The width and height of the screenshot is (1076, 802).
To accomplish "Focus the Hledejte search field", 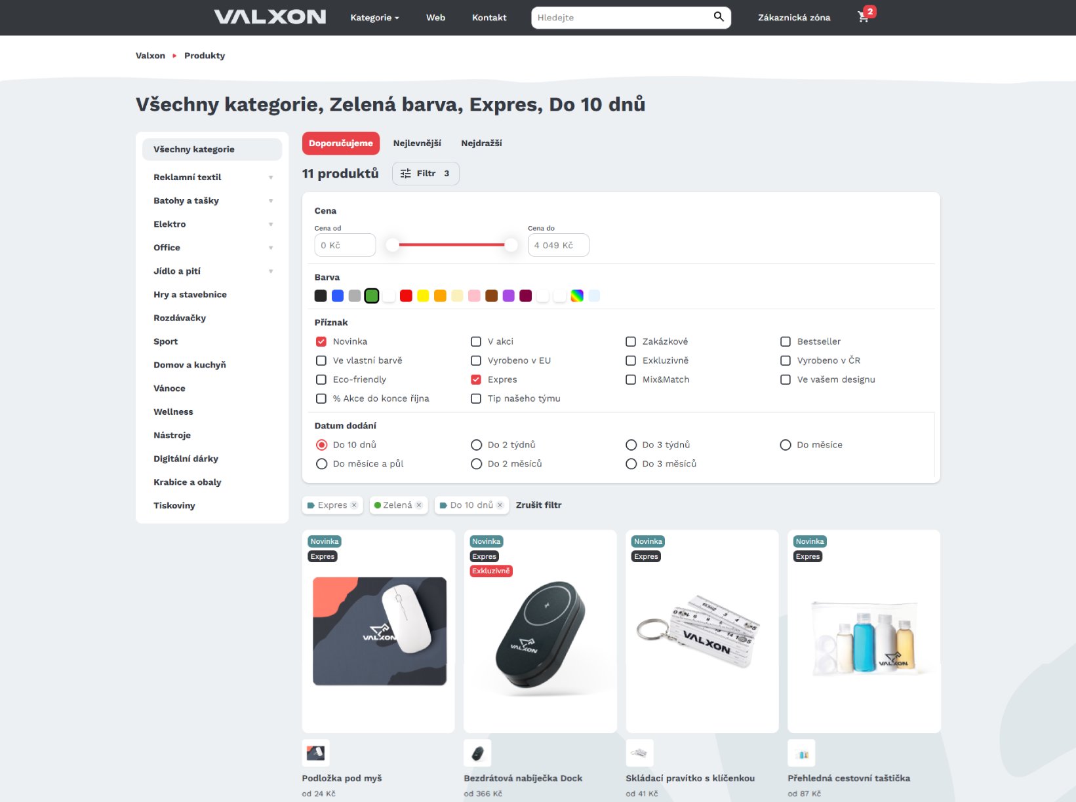I will click(x=620, y=18).
